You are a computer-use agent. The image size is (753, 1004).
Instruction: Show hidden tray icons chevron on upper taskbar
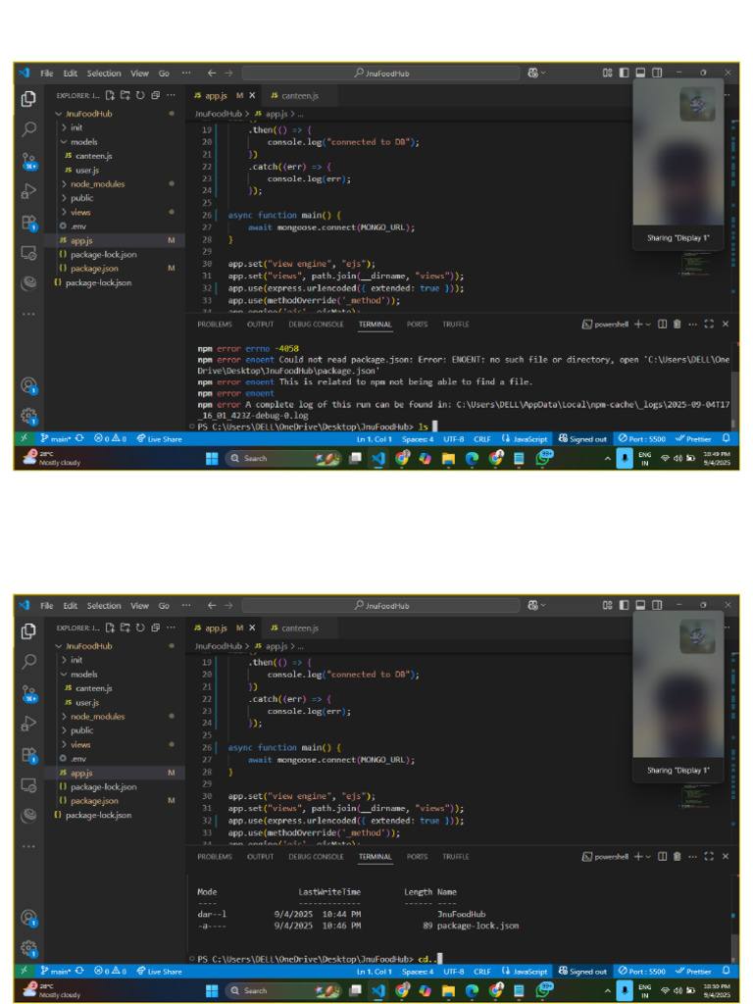click(x=607, y=458)
